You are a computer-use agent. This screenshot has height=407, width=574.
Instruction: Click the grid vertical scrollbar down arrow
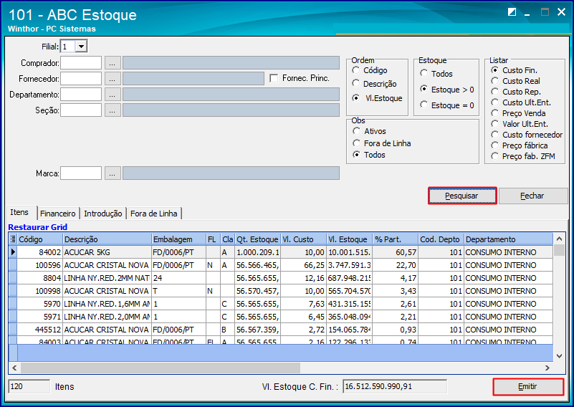pos(559,355)
